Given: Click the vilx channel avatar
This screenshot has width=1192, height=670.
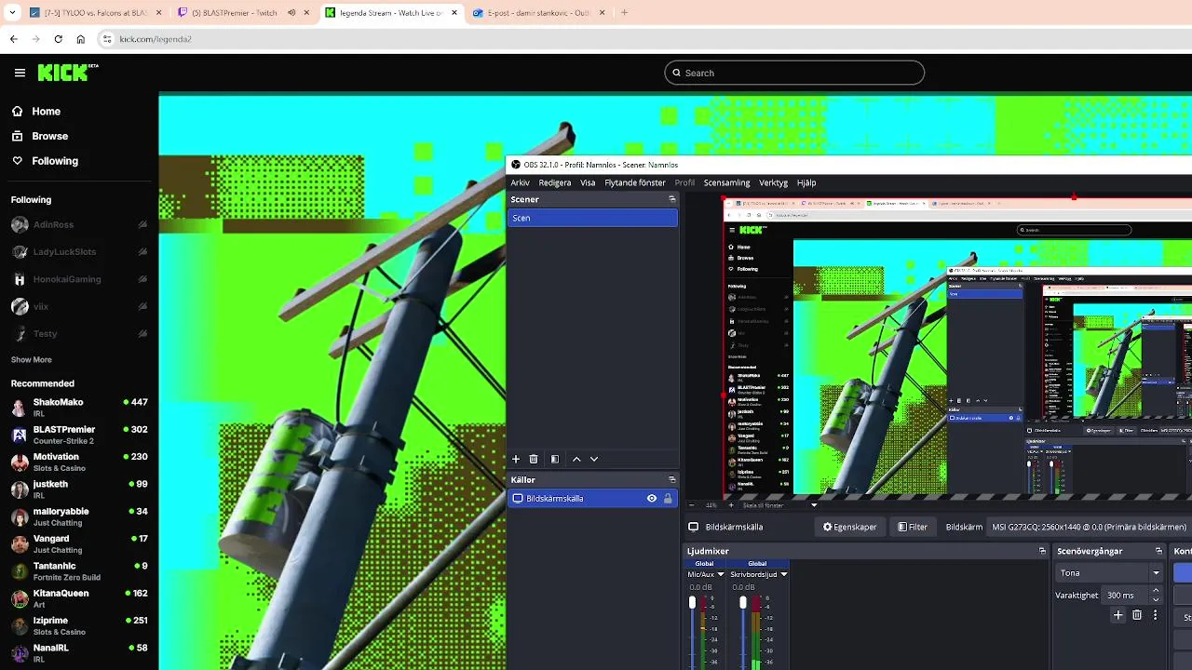Looking at the screenshot, I should [x=20, y=306].
